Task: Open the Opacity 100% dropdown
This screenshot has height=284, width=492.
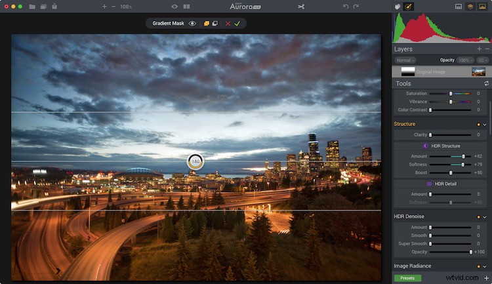Action: pyautogui.click(x=465, y=60)
